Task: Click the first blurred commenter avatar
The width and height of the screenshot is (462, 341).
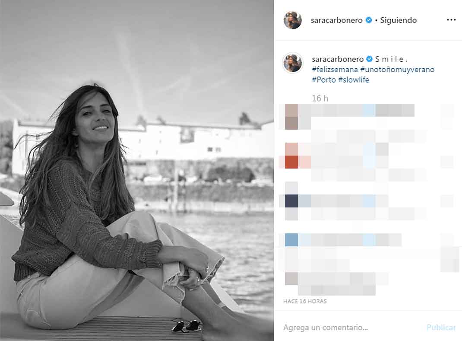Action: tap(292, 117)
